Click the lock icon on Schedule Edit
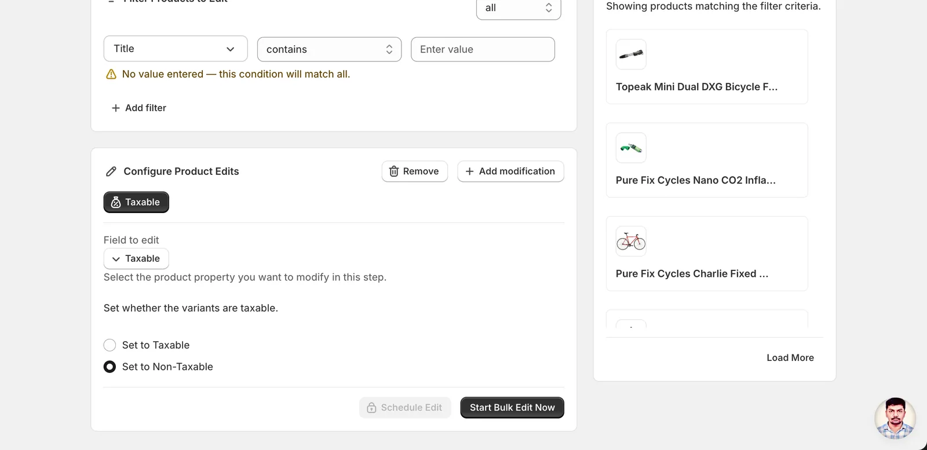927x450 pixels. [x=371, y=408]
